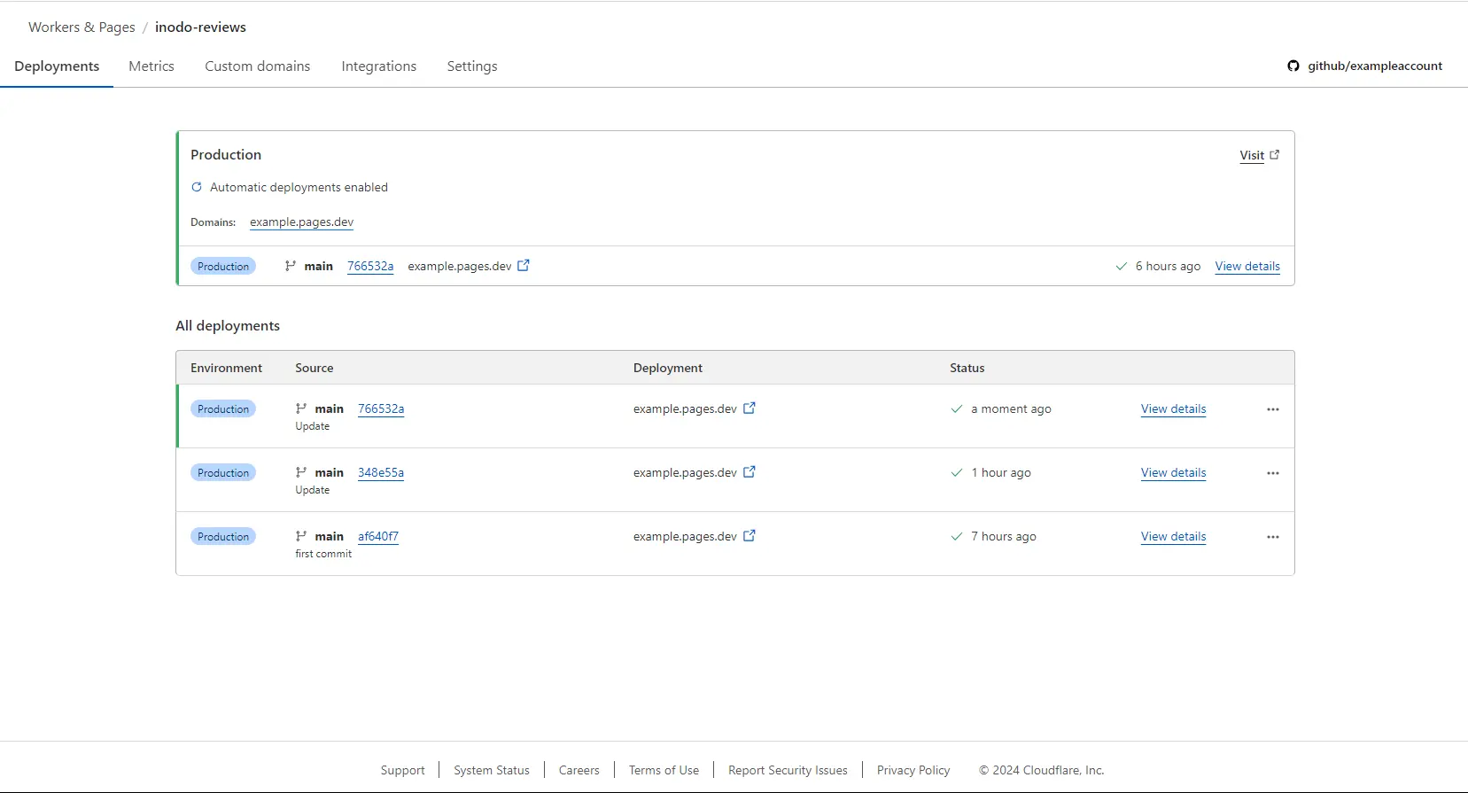
Task: Open more actions menu for 766532a deployment
Action: click(1272, 409)
